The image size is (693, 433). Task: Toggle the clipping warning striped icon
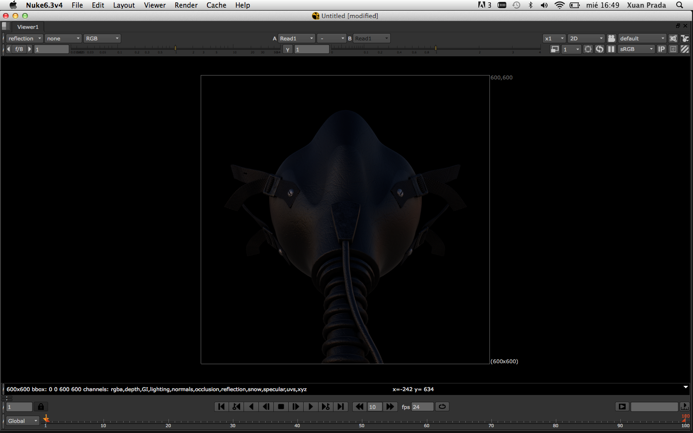tap(685, 49)
